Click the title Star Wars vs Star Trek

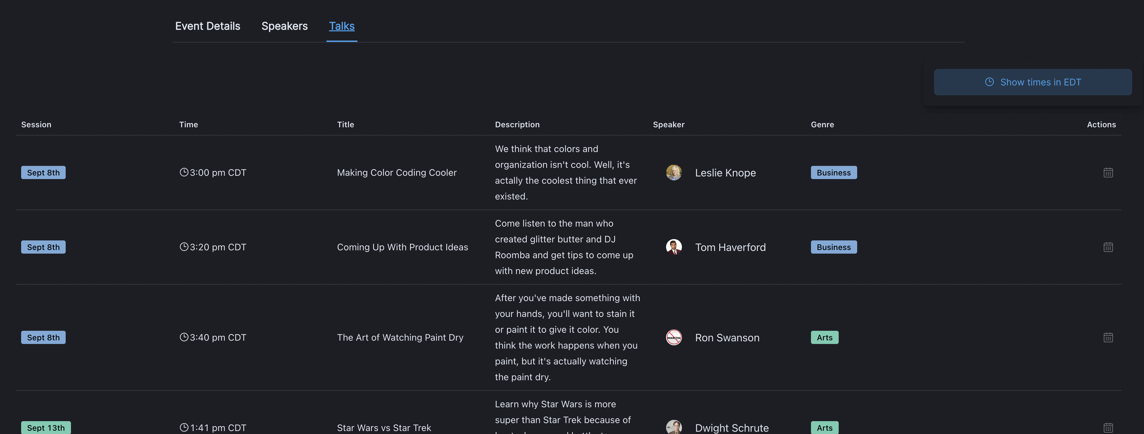click(x=384, y=428)
